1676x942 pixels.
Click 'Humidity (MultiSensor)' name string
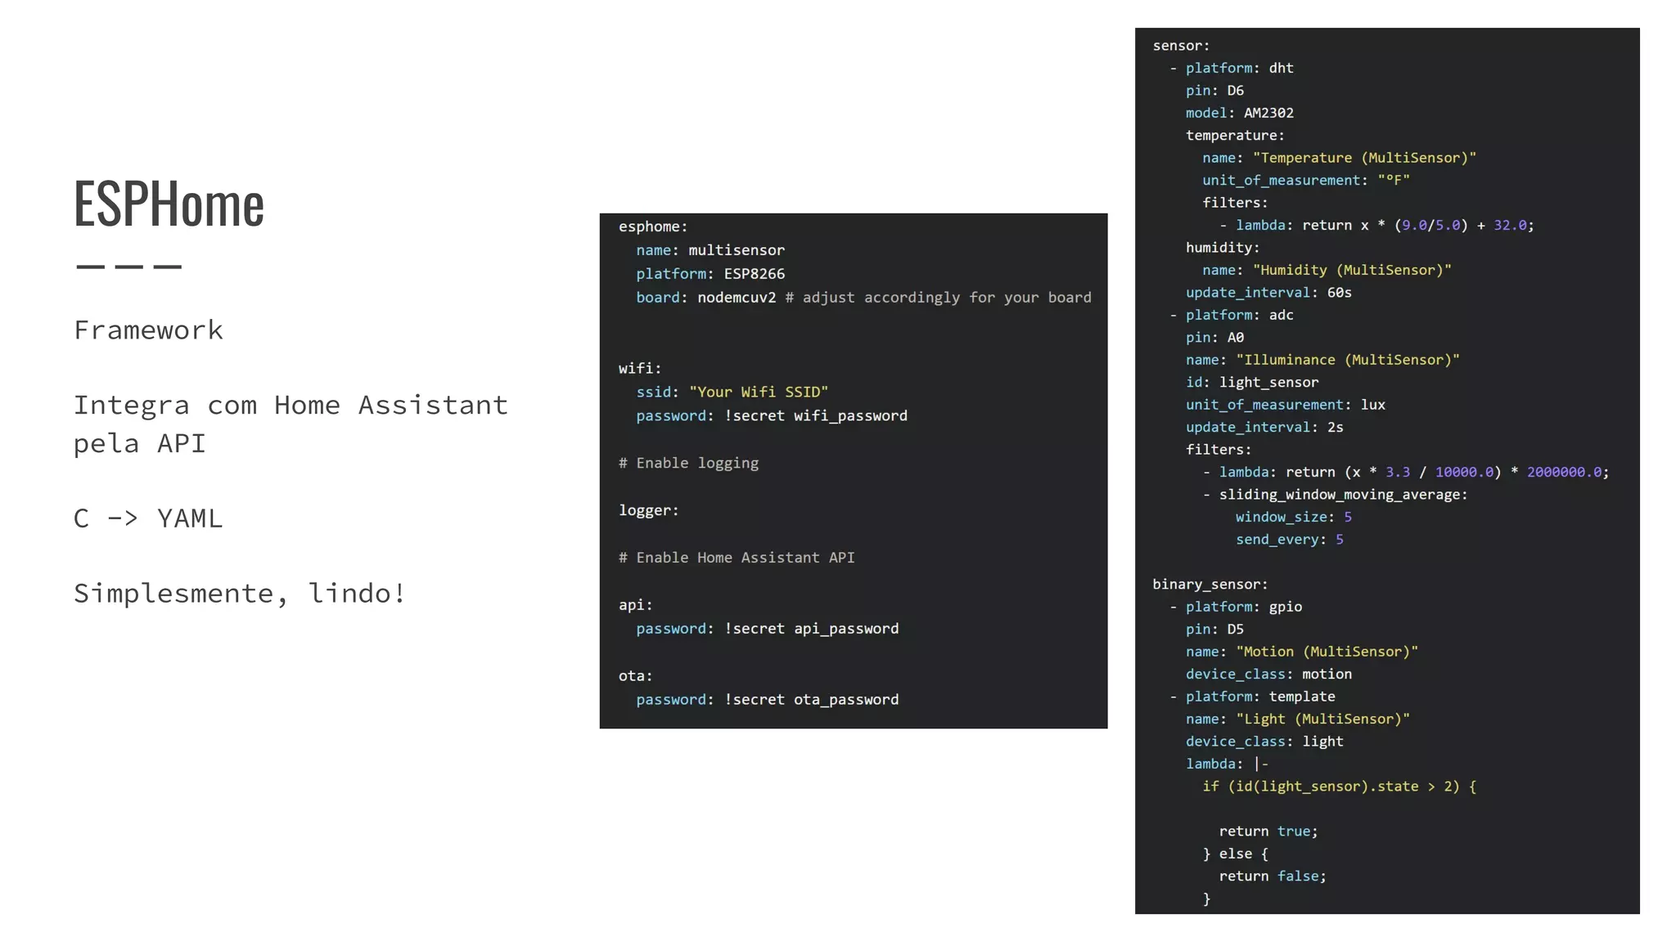coord(1352,270)
